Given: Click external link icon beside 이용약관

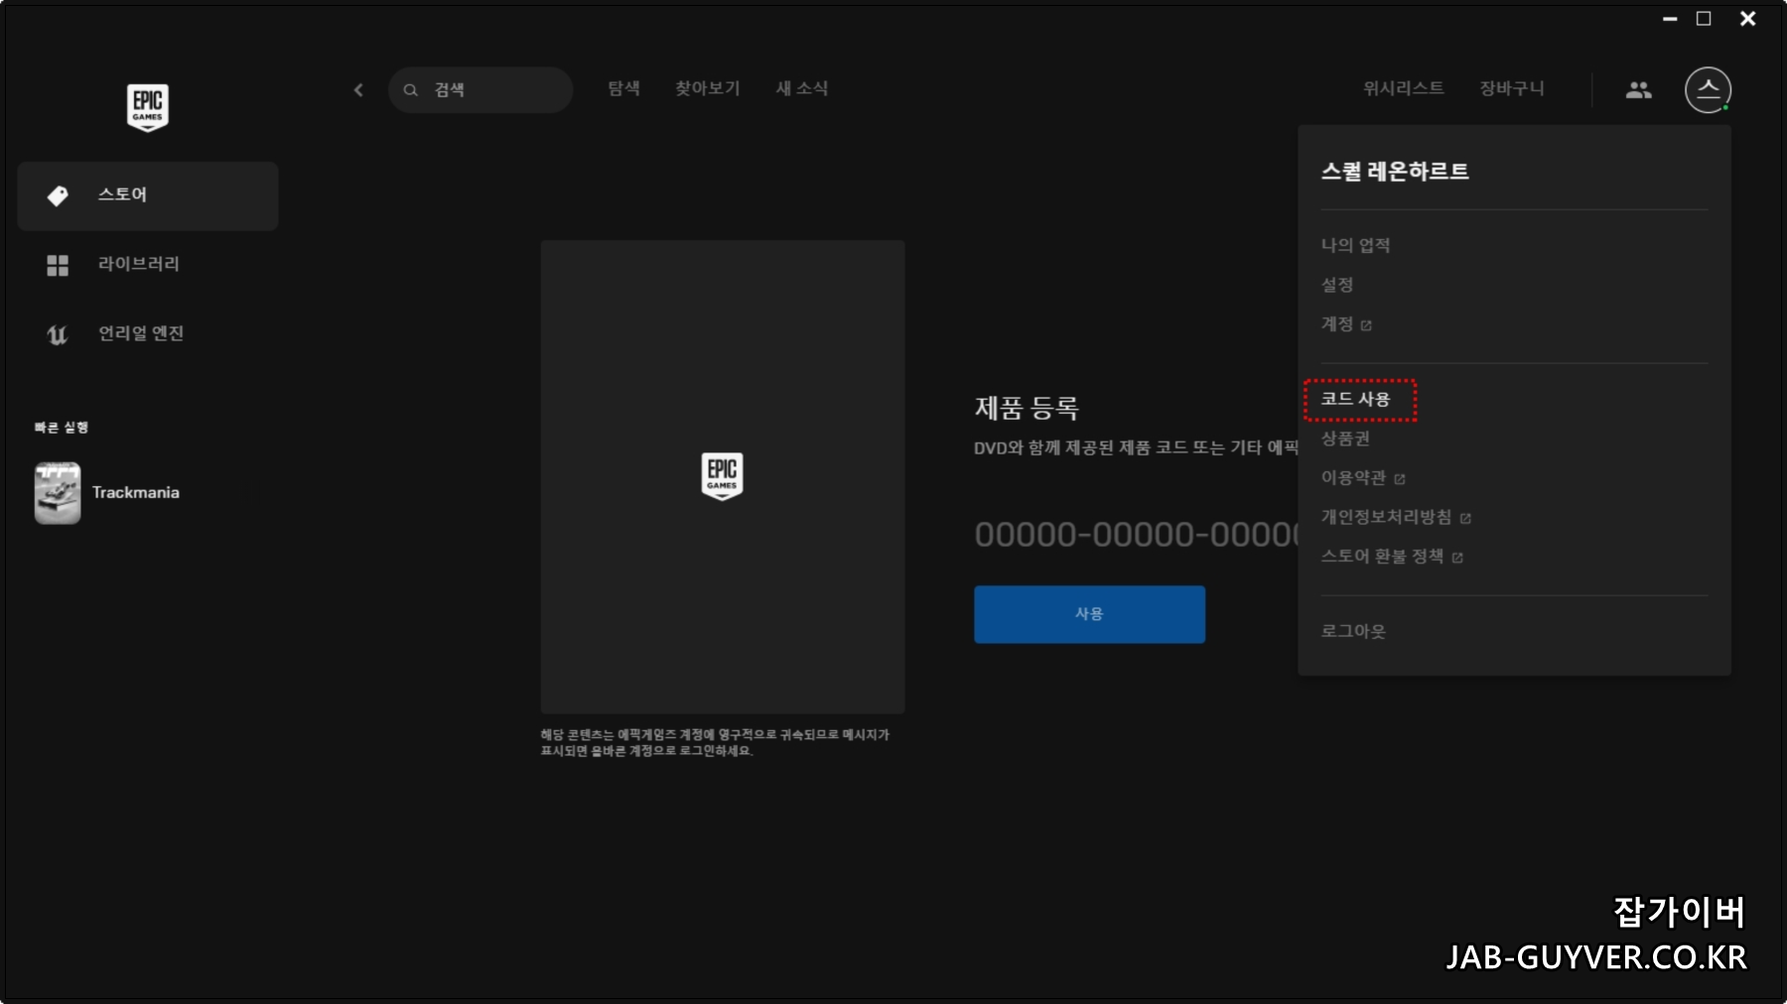Looking at the screenshot, I should (1400, 479).
